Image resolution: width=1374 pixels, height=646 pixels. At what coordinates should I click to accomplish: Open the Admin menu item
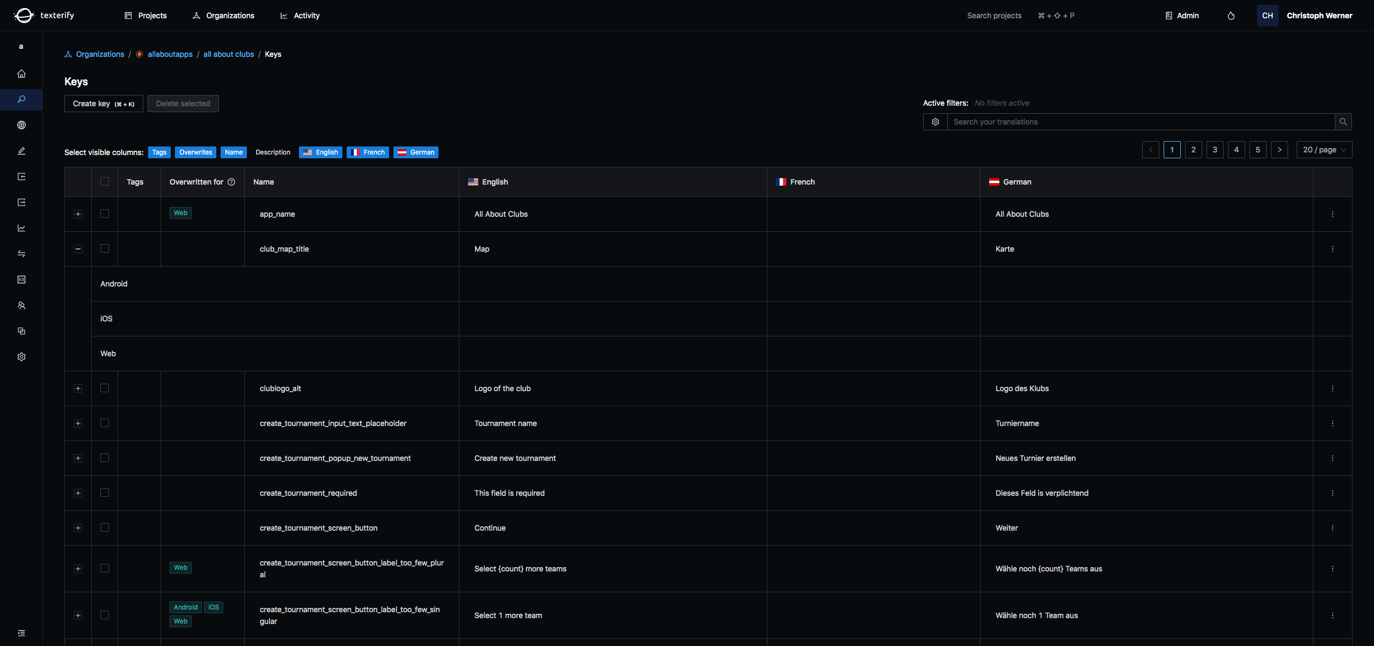point(1182,16)
